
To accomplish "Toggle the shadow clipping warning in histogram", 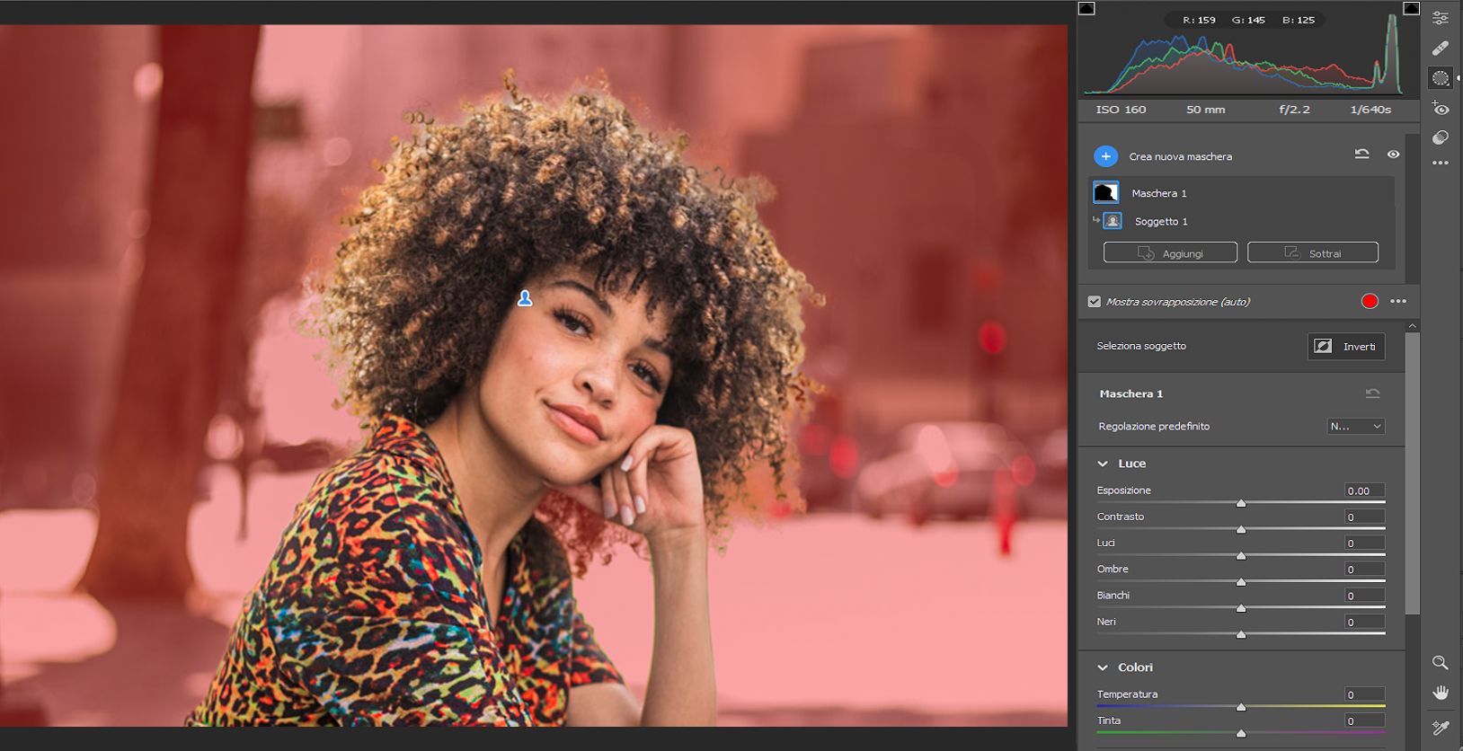I will [1086, 9].
